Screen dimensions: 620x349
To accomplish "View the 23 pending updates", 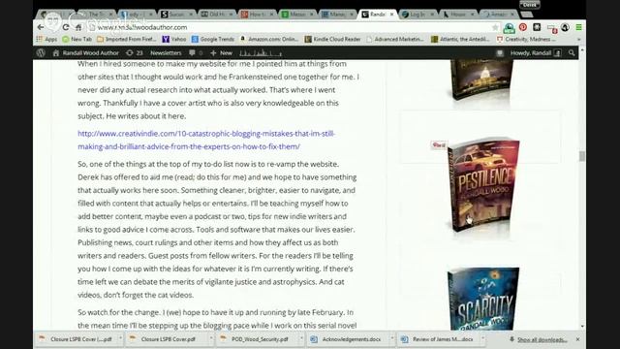I will [x=135, y=52].
